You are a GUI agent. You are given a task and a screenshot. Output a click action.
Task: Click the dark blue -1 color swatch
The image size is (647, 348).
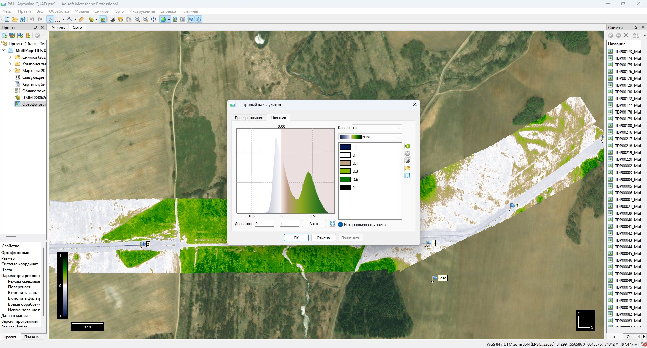click(345, 147)
